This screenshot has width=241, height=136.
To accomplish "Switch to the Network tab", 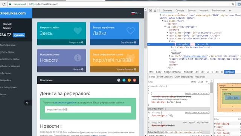I will [204, 11].
